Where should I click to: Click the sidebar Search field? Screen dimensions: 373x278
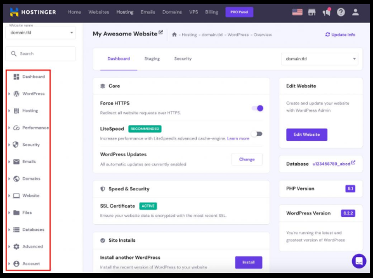coord(41,54)
